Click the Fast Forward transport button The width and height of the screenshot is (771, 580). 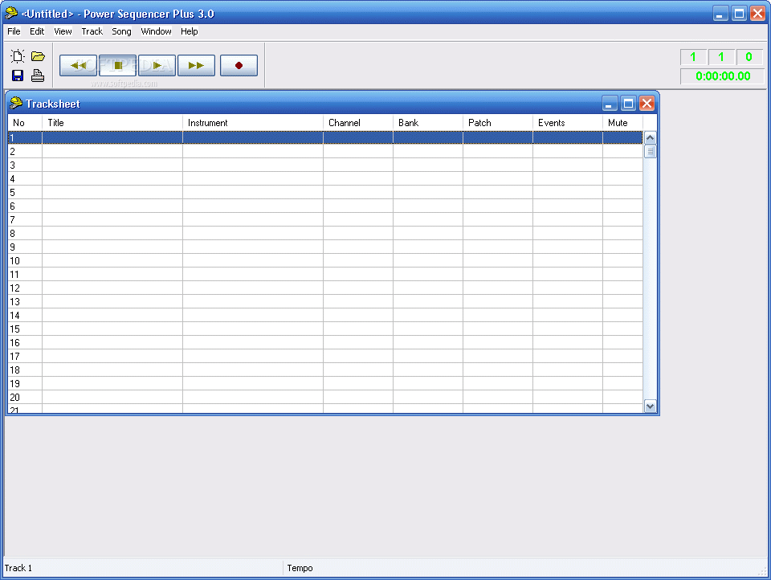coord(196,65)
